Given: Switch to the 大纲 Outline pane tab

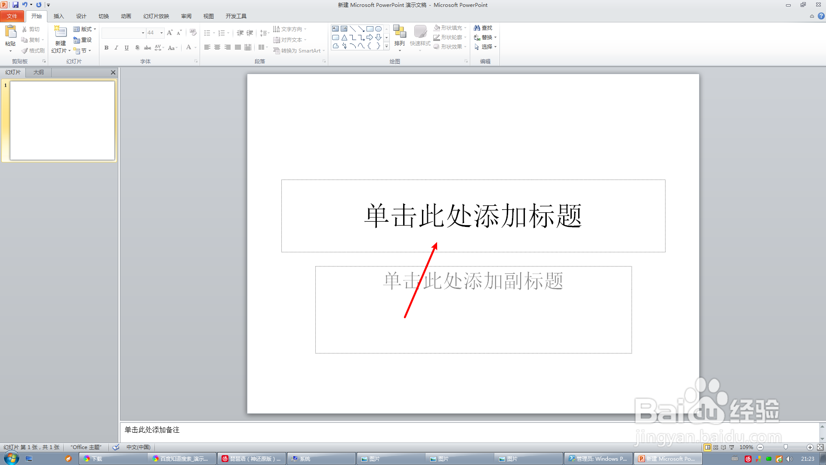Looking at the screenshot, I should 39,72.
